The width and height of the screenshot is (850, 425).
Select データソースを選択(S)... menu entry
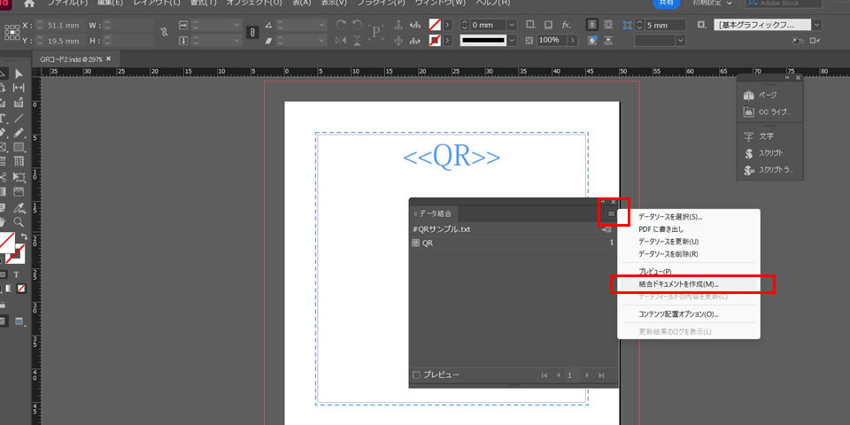click(x=670, y=217)
